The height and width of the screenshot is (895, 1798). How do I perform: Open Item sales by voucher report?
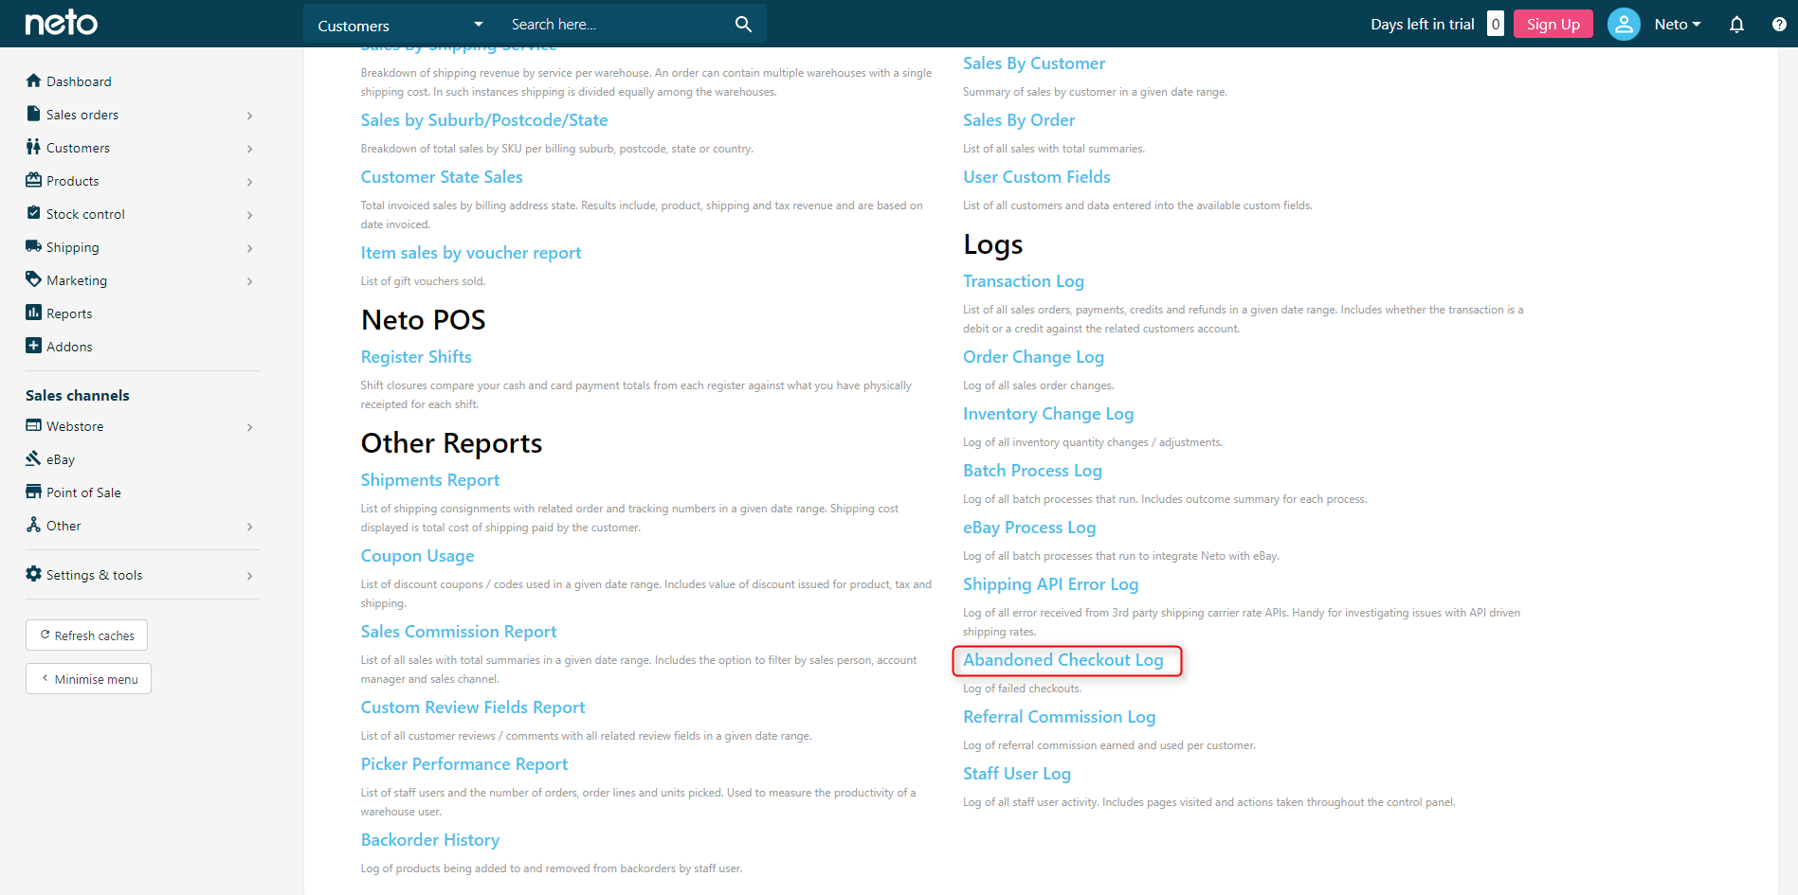471,253
